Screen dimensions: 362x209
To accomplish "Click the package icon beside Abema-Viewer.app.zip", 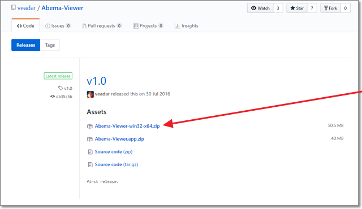I will tap(90, 139).
